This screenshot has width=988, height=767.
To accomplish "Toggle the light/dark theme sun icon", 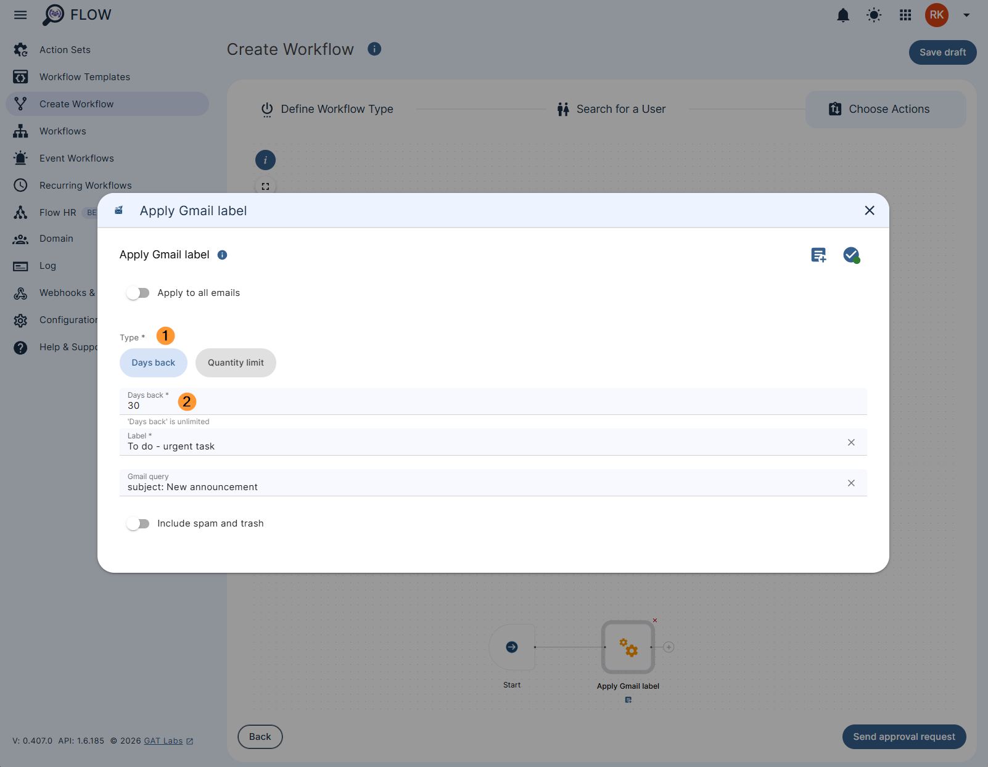I will click(x=874, y=15).
